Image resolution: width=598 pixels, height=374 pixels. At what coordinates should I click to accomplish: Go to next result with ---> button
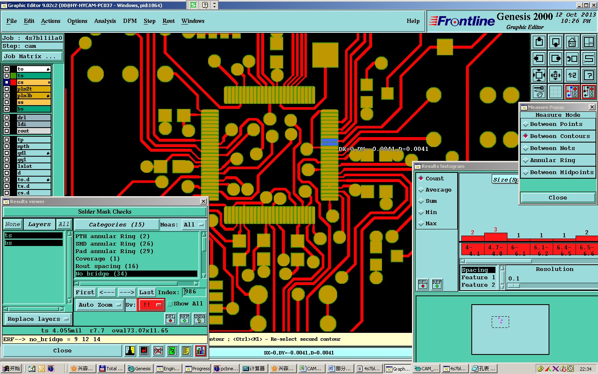pos(127,293)
